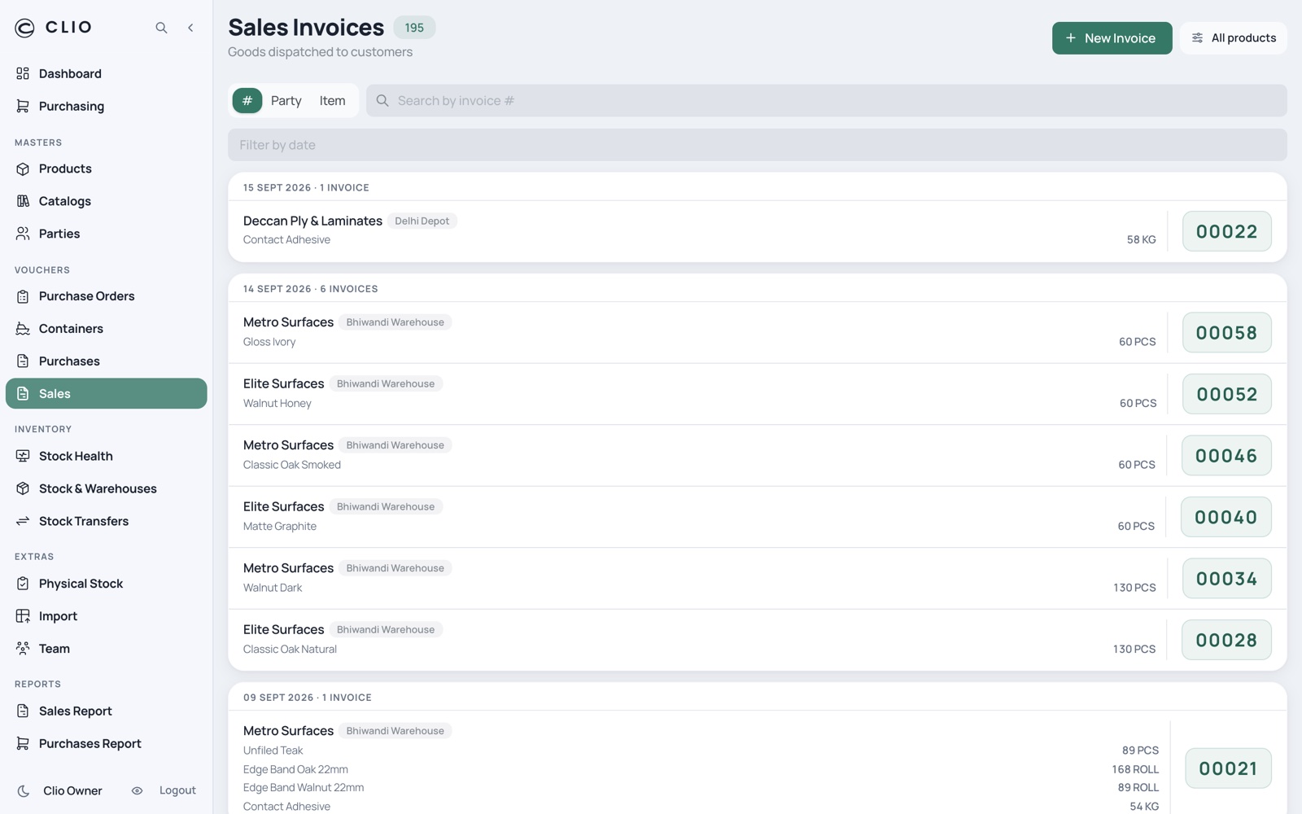Switch search mode to Item
The width and height of the screenshot is (1302, 814).
pyautogui.click(x=332, y=101)
